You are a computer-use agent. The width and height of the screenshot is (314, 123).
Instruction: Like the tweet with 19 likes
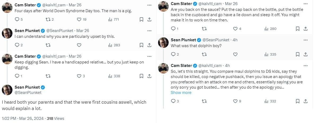pyautogui.click(x=79, y=19)
